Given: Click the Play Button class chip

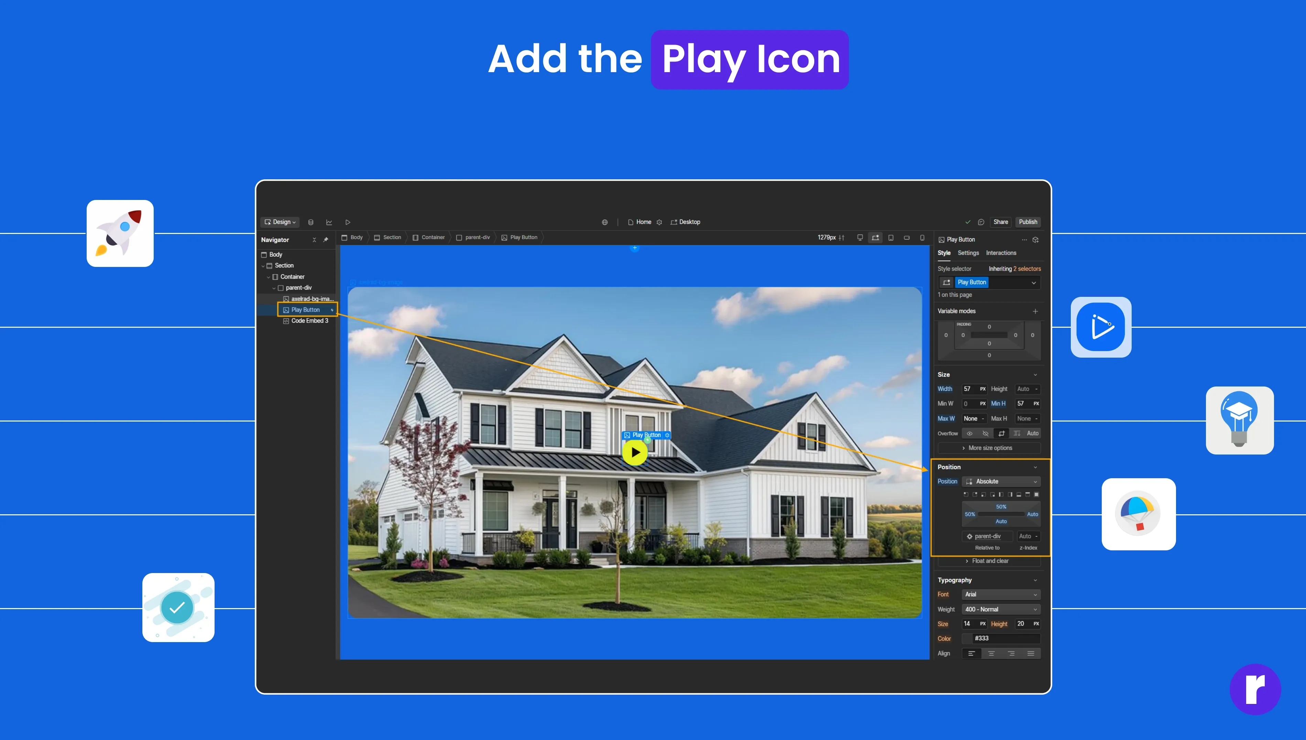Looking at the screenshot, I should coord(971,283).
